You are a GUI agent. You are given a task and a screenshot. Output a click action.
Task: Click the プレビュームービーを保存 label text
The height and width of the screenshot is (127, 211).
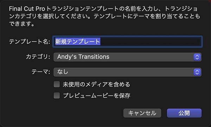click(97, 96)
